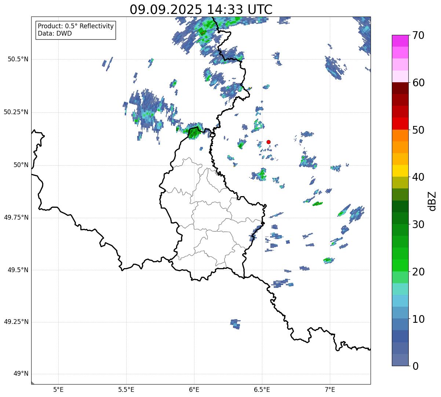Screen dimensions: 441x397
Task: Click the "Product: 0.5° Reflectivity" line
Action: click(x=76, y=26)
